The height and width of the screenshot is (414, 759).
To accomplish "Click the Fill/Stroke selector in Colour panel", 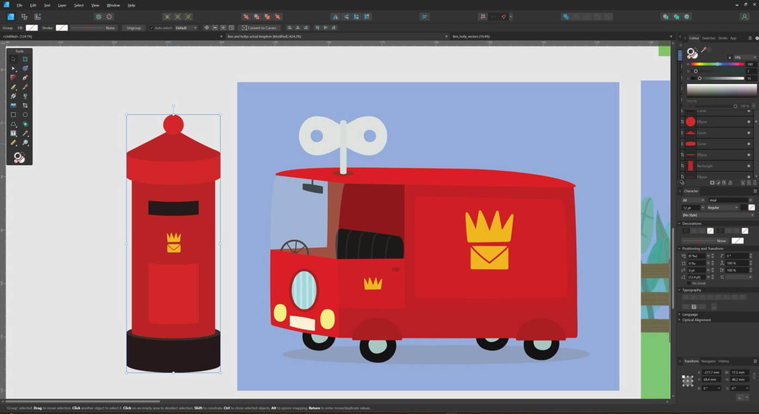I will tap(692, 53).
